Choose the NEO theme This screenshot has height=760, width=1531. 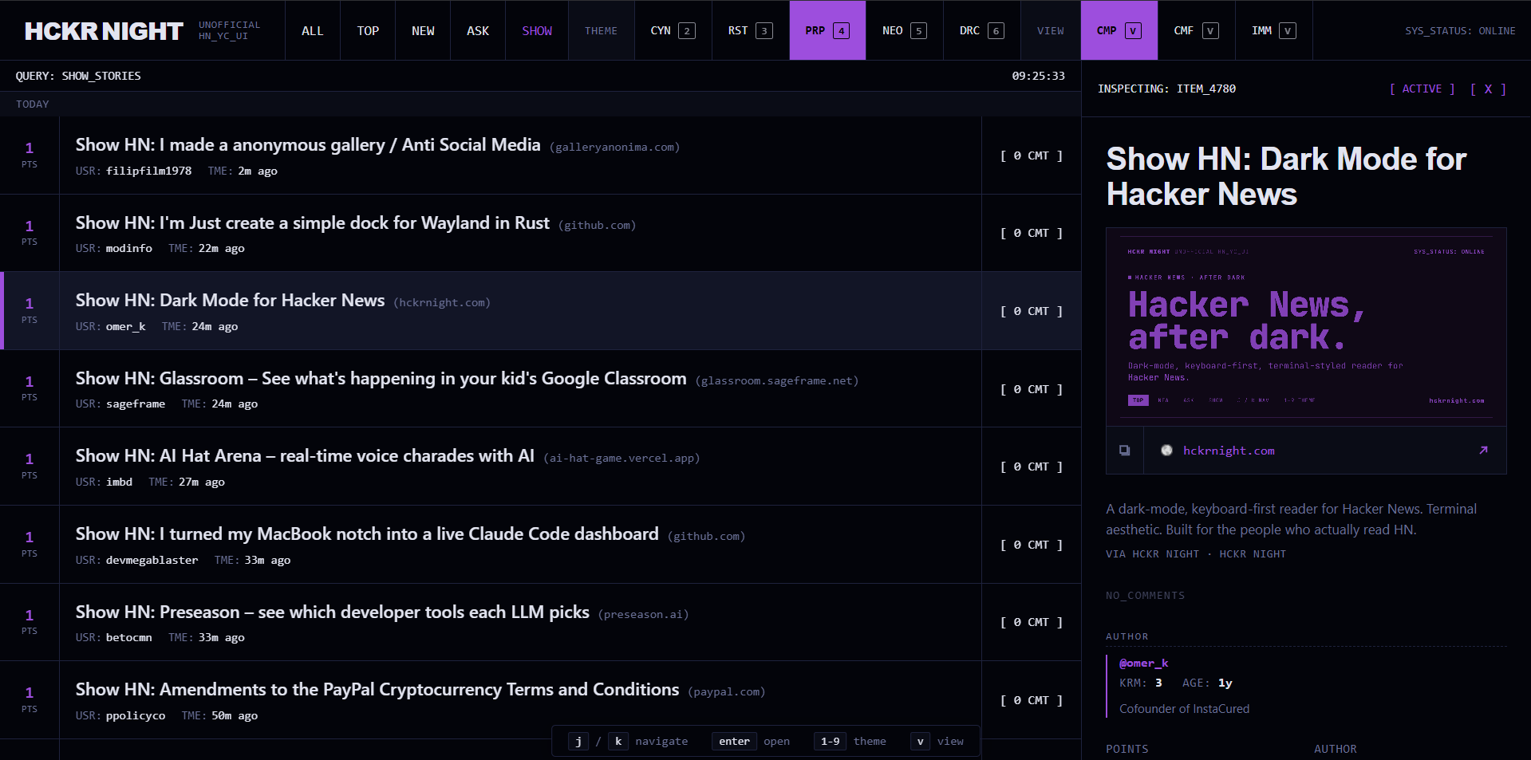[x=905, y=30]
